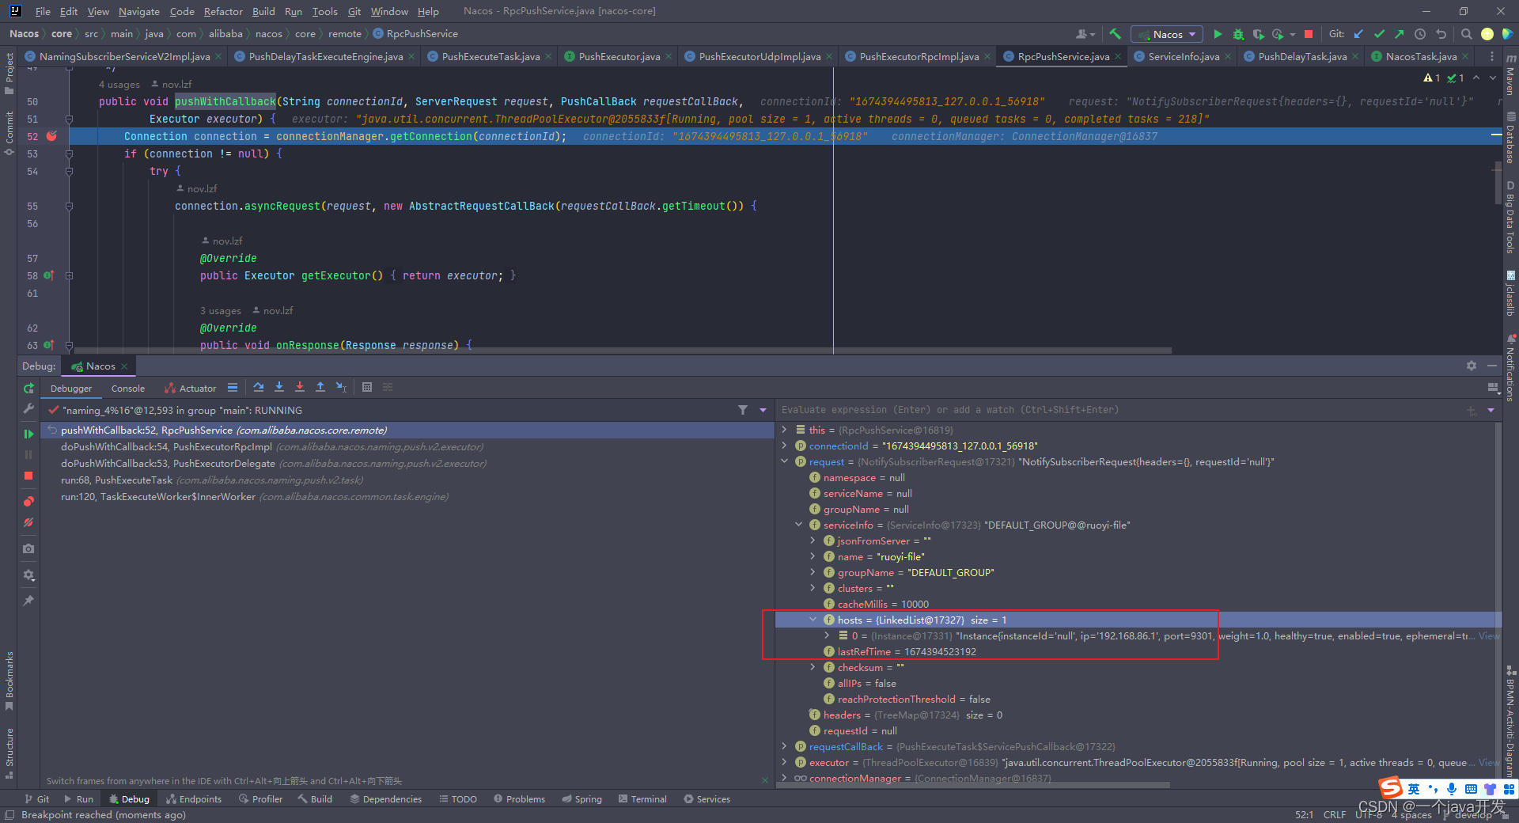Open the Endpoints tool window button
The height and width of the screenshot is (823, 1519).
(x=194, y=799)
